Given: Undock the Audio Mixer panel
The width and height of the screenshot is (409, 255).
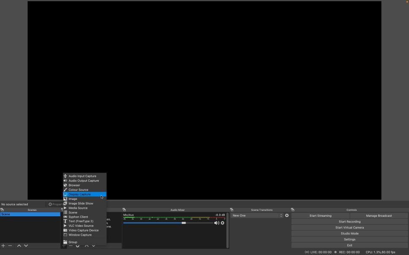Looking at the screenshot, I should (x=124, y=210).
